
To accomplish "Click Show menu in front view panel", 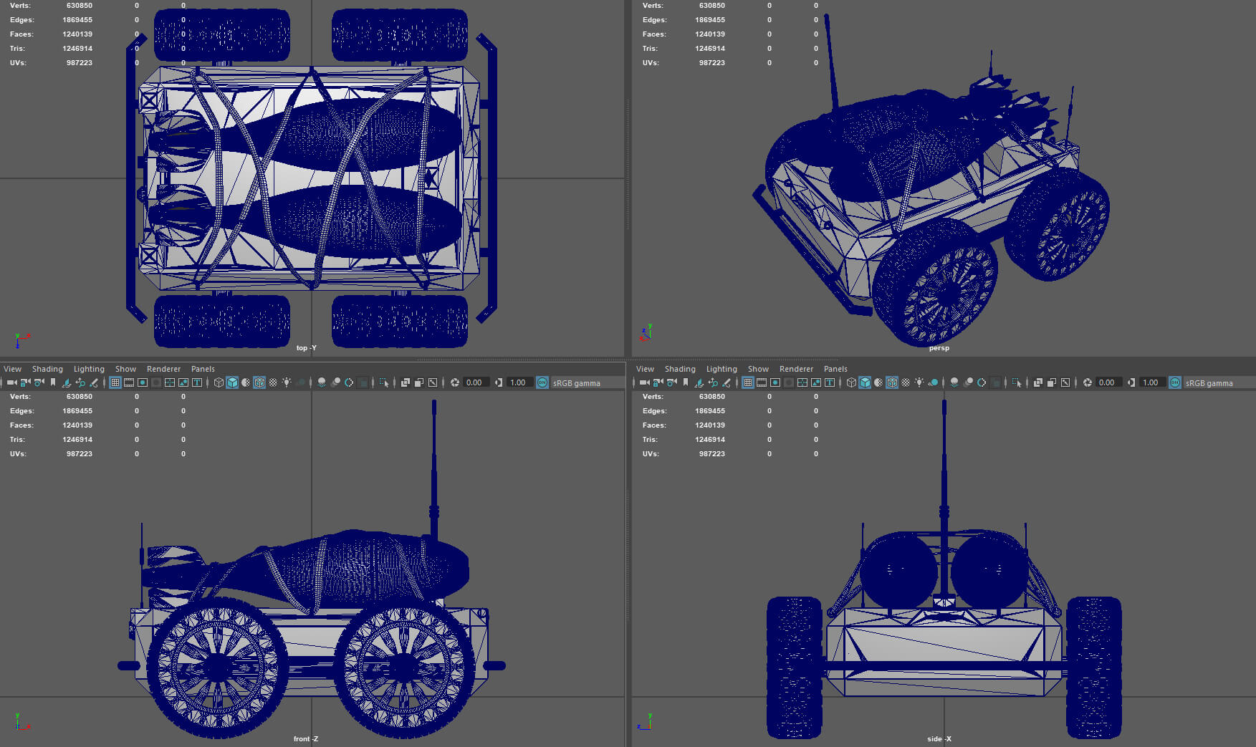I will click(x=125, y=369).
